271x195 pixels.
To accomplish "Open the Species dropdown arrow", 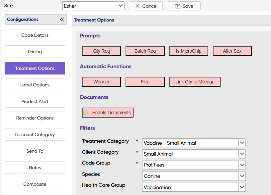I will pyautogui.click(x=242, y=176).
